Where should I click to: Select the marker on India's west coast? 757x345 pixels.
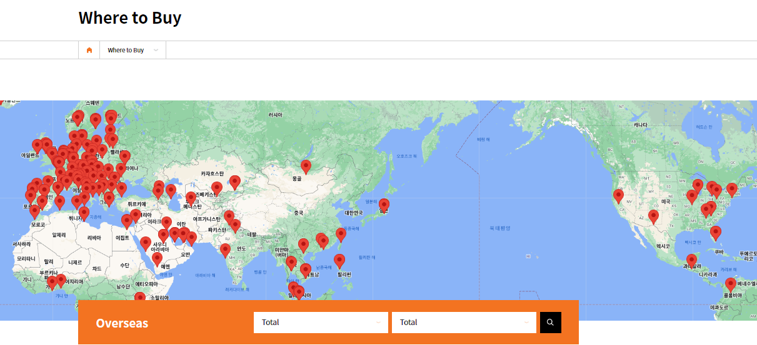pyautogui.click(x=225, y=250)
